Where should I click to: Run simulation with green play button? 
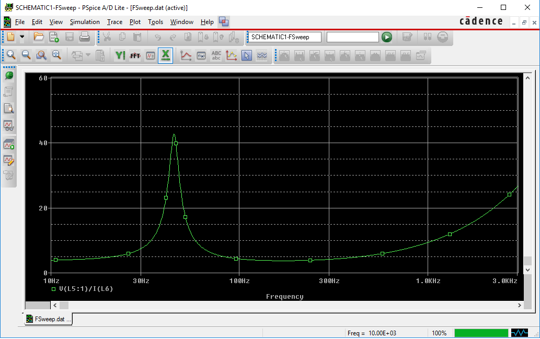coord(387,37)
